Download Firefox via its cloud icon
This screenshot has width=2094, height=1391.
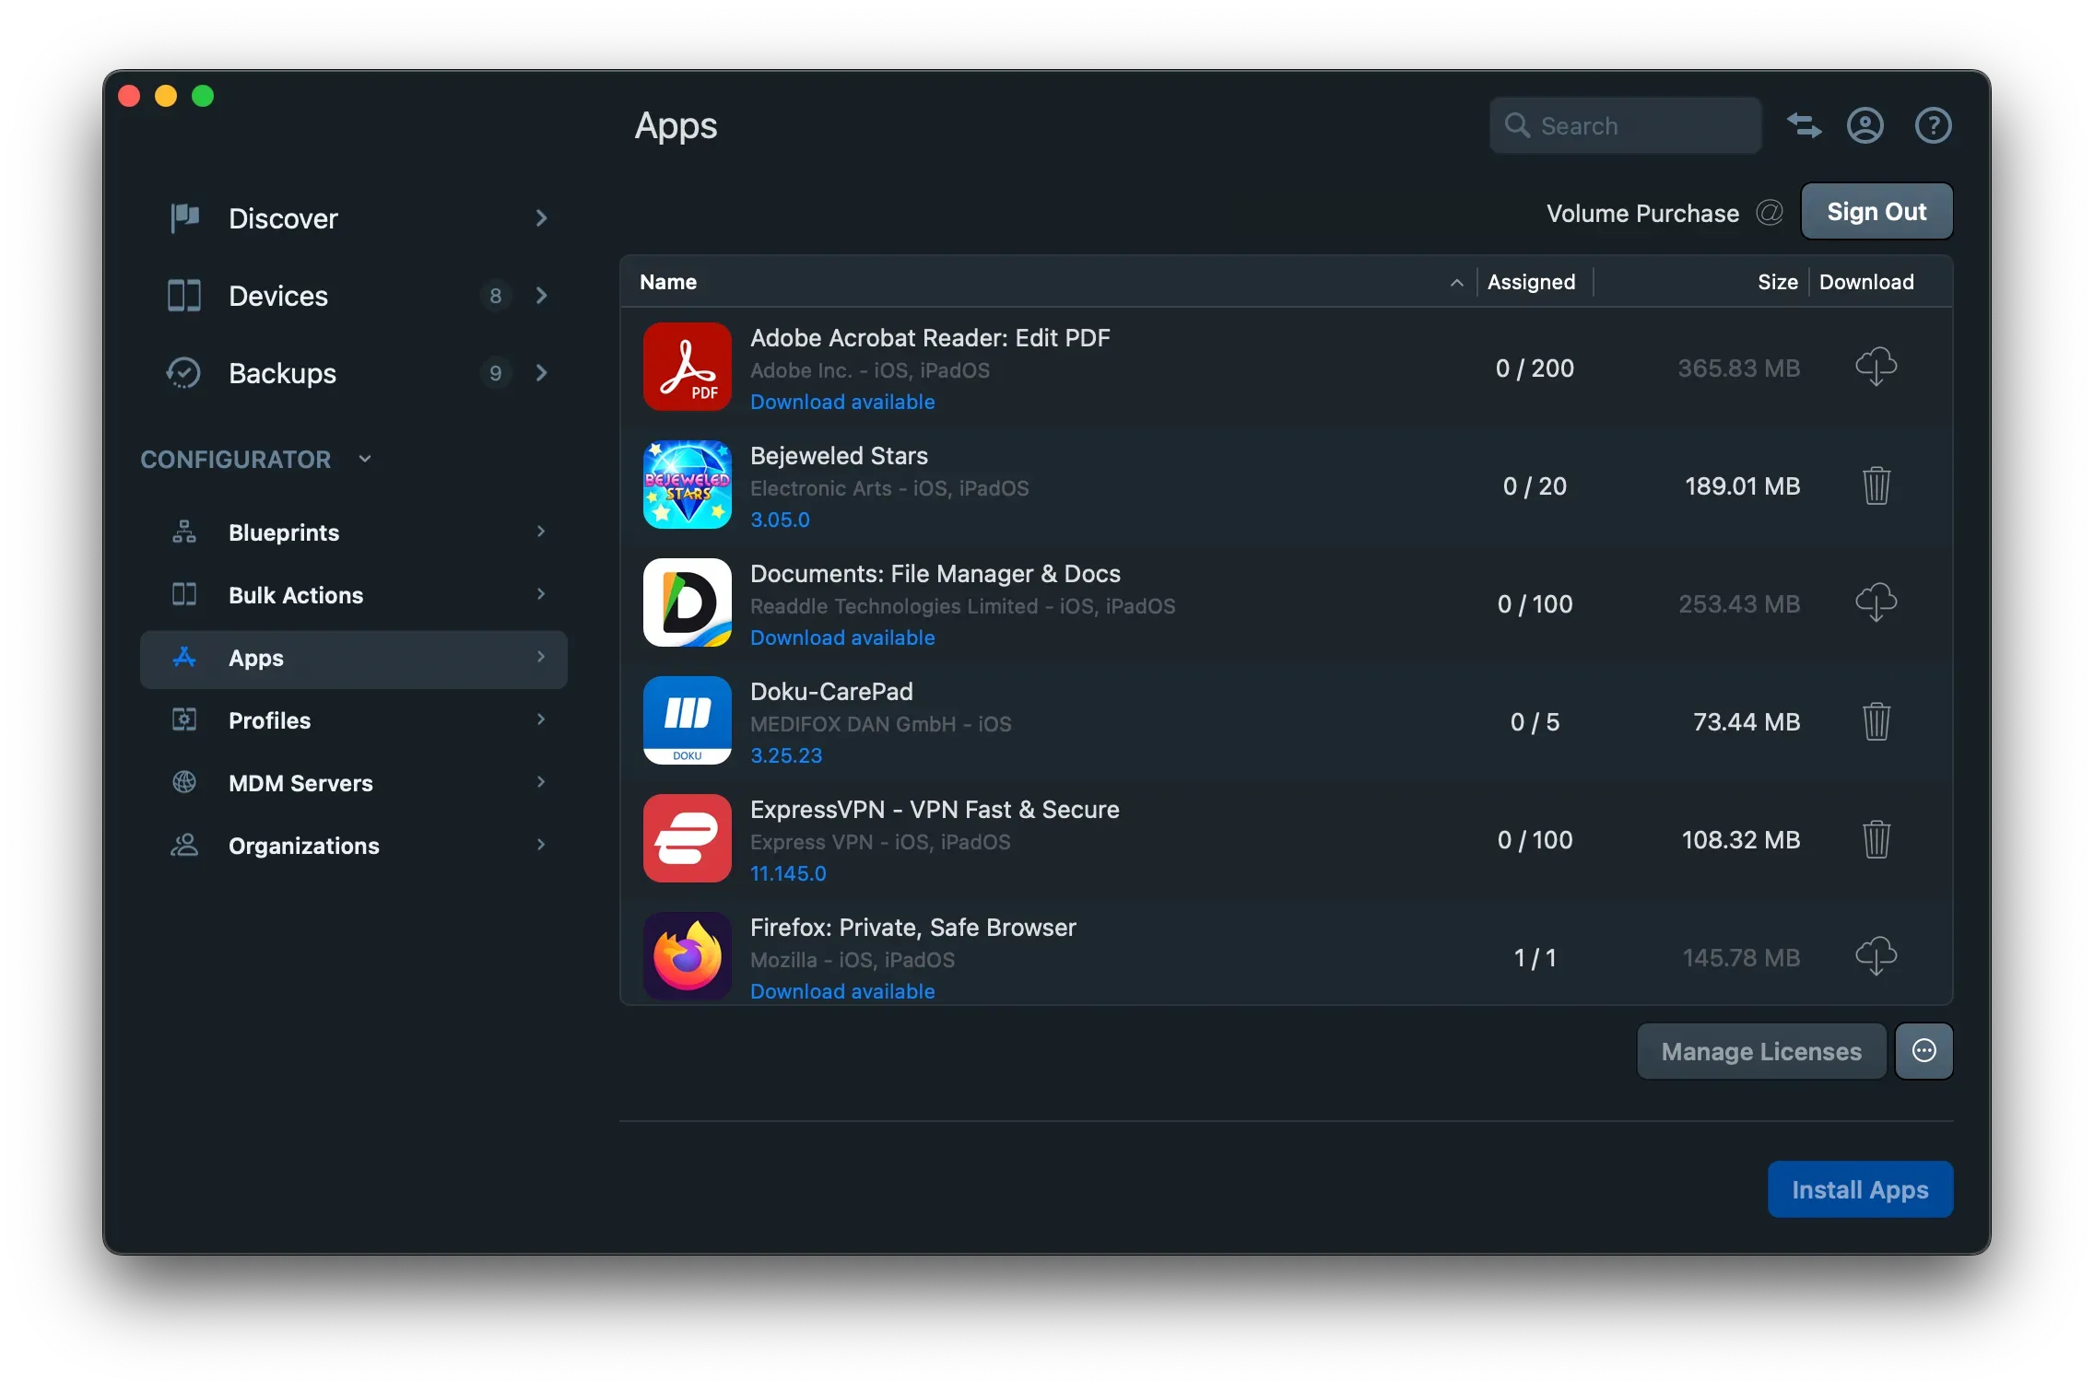[1877, 956]
